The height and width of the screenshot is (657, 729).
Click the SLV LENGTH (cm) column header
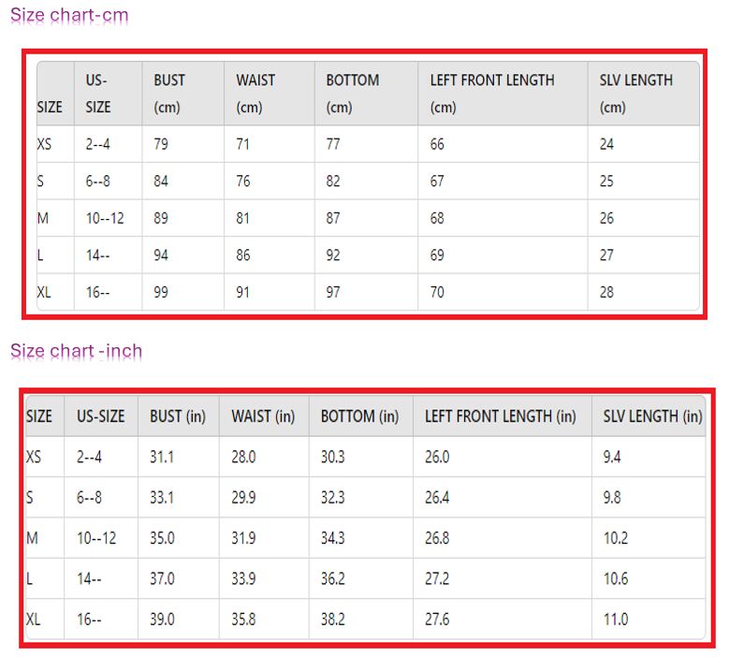635,94
